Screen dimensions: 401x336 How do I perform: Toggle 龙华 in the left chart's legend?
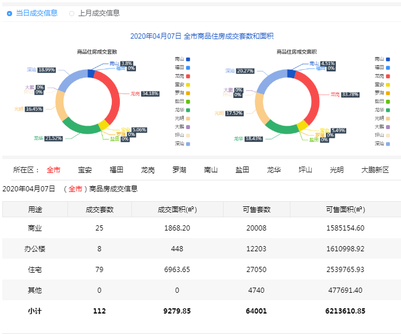(187, 110)
